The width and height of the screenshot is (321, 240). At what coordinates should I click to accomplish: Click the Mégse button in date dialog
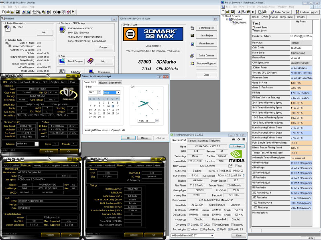pos(144,138)
